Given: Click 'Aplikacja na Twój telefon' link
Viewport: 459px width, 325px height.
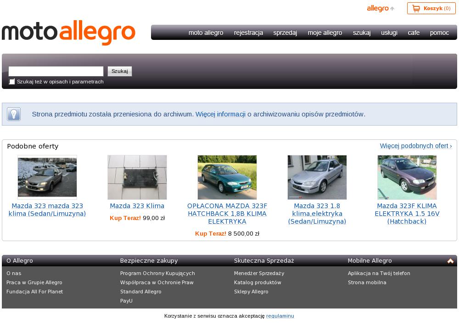Looking at the screenshot, I should click(x=379, y=273).
